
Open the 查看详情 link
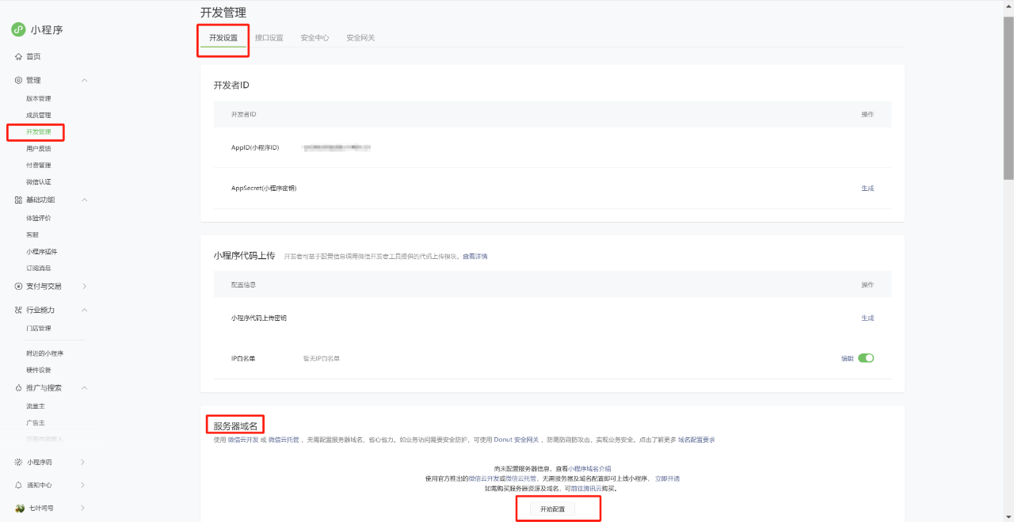click(475, 257)
